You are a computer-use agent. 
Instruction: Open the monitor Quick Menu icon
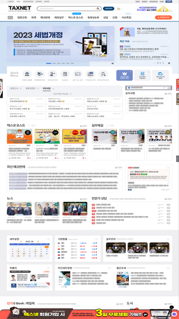[x=78, y=74]
